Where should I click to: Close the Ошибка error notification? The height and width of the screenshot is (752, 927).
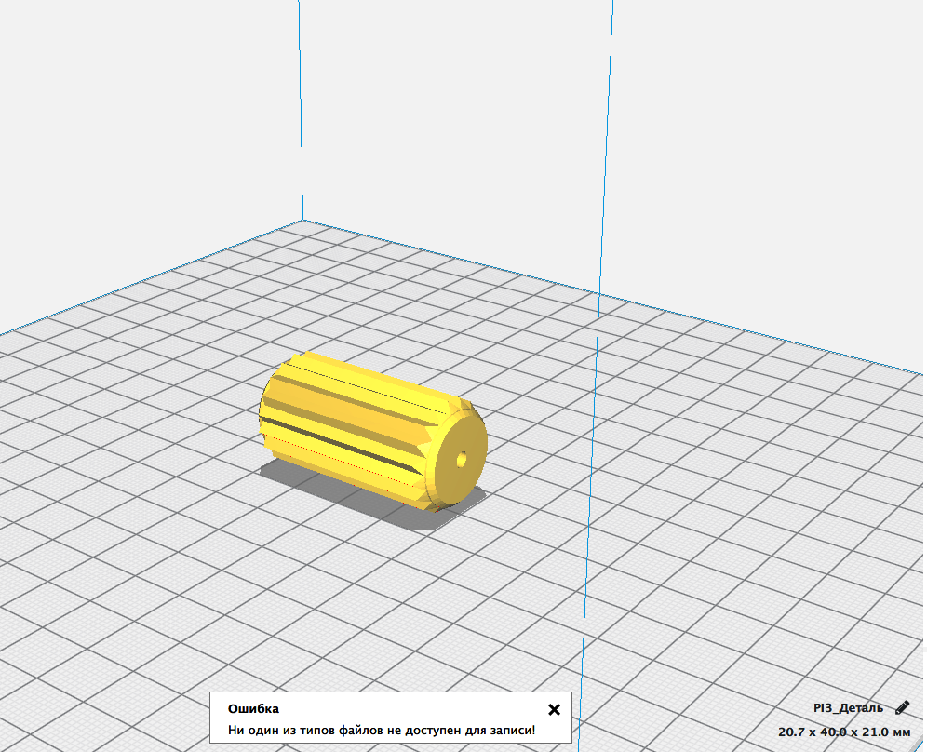coord(554,709)
